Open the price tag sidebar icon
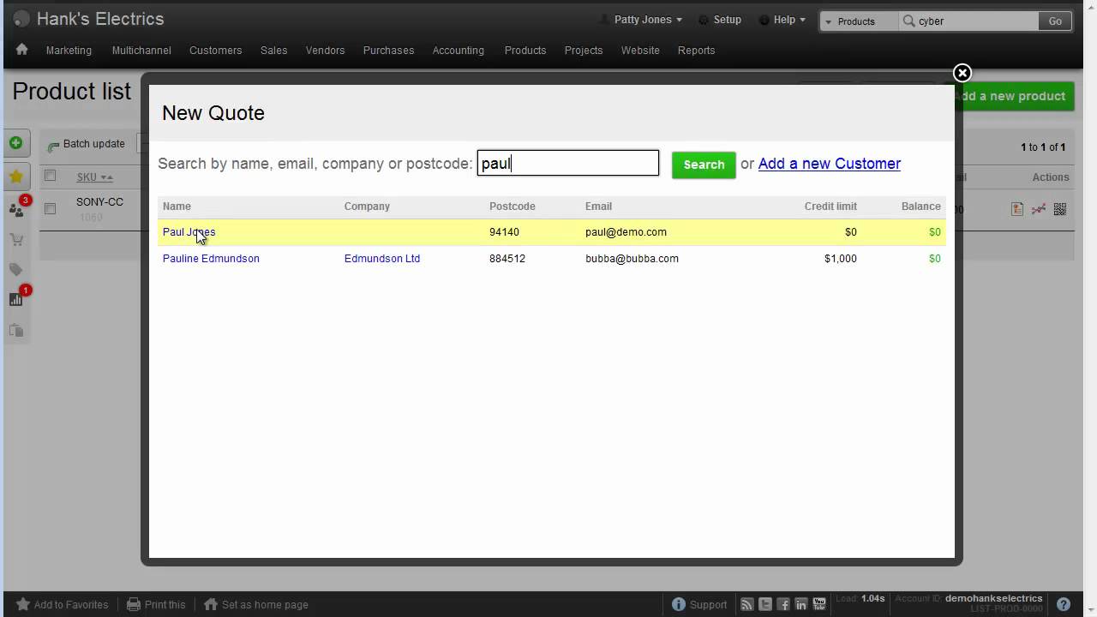 click(15, 270)
